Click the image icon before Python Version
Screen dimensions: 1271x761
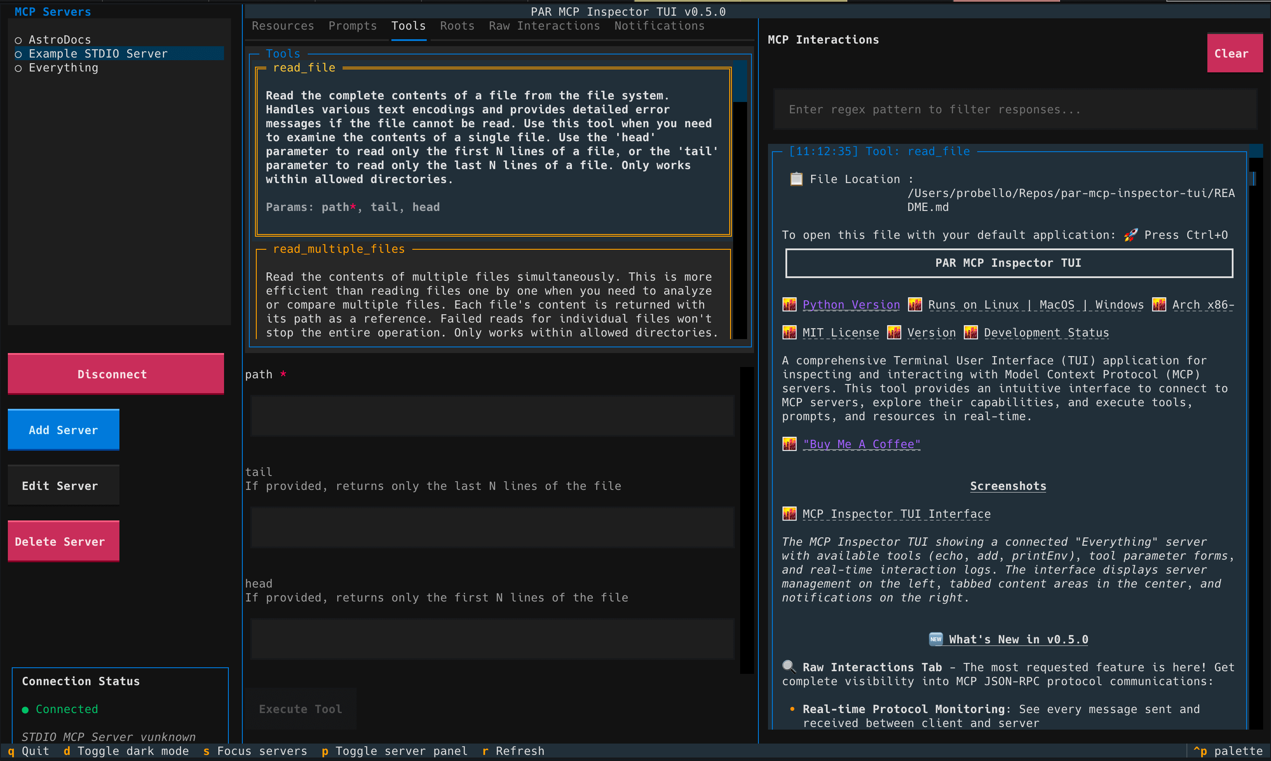click(x=789, y=304)
